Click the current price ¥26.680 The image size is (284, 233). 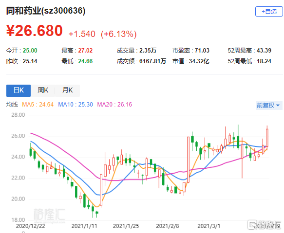click(x=35, y=31)
